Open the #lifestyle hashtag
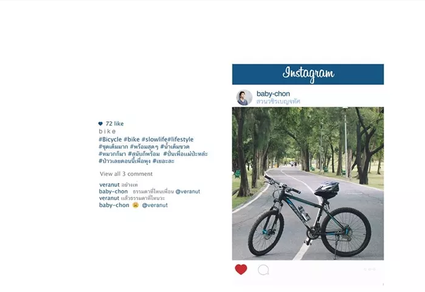Image resolution: width=425 pixels, height=292 pixels. tap(180, 139)
